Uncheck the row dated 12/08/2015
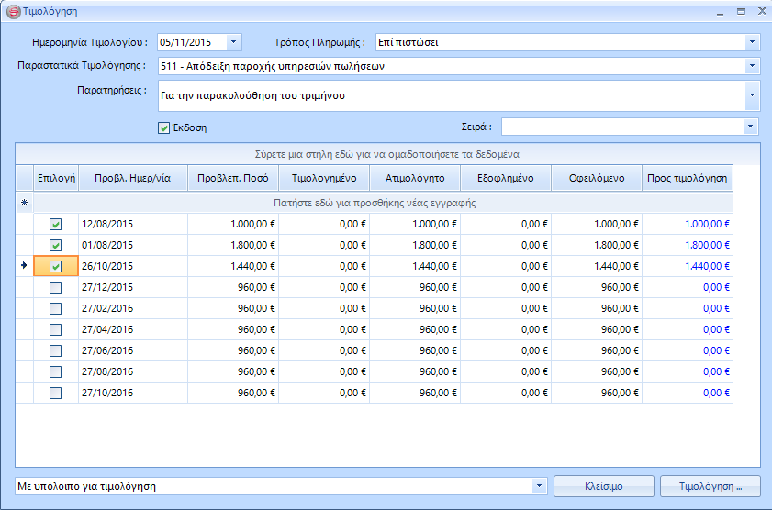Screen dimensions: 772x510 (55, 224)
